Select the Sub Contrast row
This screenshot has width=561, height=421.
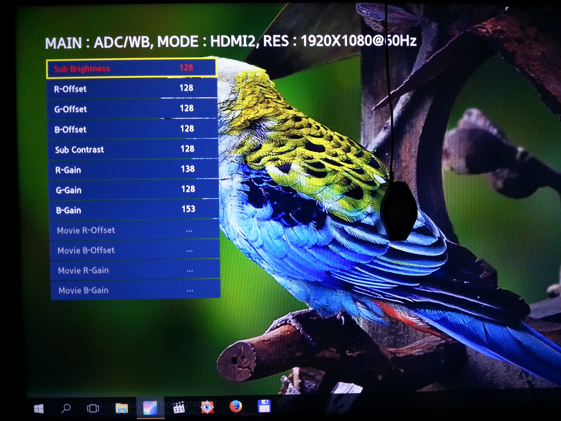(133, 149)
